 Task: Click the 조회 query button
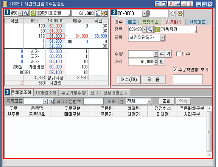(167, 101)
